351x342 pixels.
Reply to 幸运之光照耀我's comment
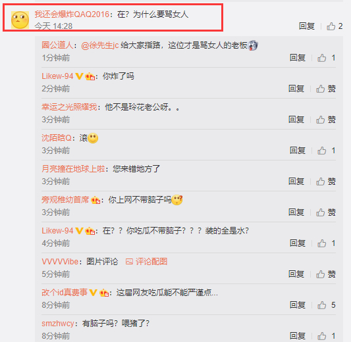(x=296, y=120)
